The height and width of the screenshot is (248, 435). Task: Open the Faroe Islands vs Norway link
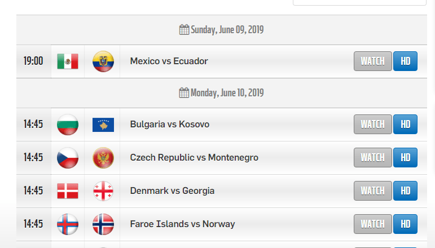click(183, 224)
